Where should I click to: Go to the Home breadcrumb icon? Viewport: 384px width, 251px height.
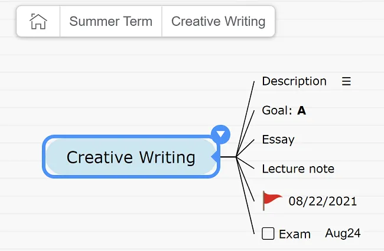point(38,21)
